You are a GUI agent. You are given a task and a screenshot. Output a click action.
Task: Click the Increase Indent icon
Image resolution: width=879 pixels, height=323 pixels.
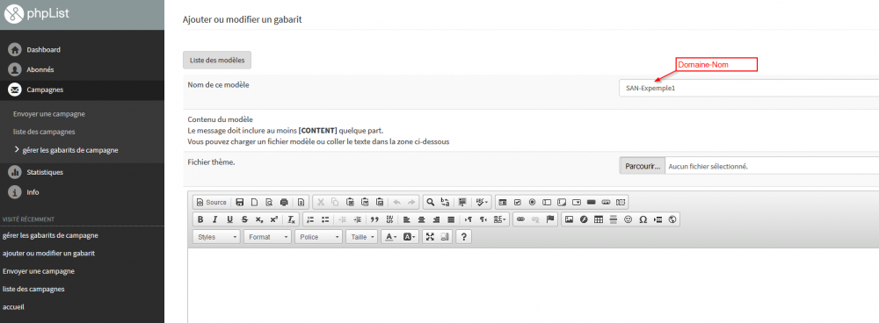pos(357,219)
